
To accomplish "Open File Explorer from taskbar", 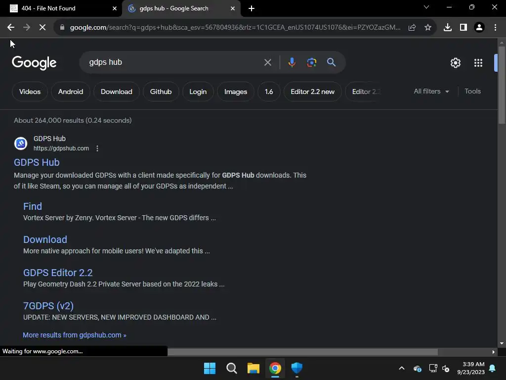I will (253, 368).
